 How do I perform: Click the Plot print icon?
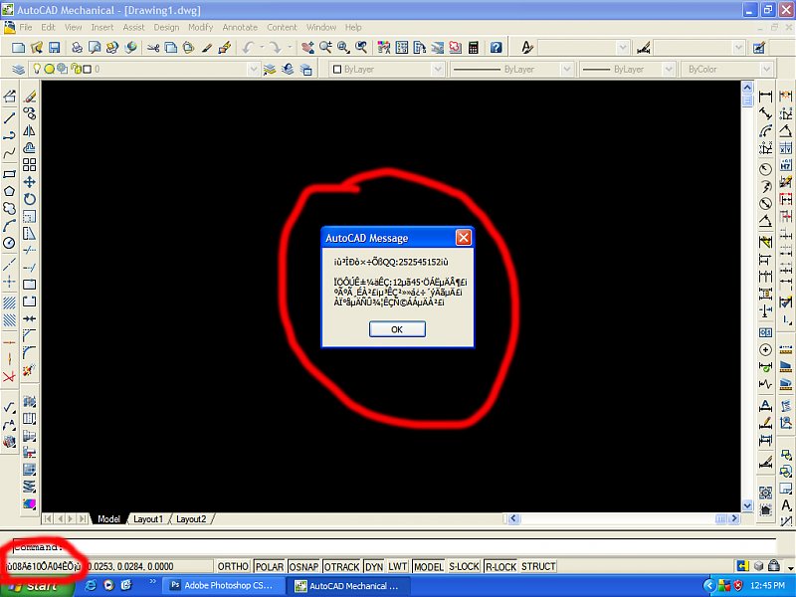[77, 48]
